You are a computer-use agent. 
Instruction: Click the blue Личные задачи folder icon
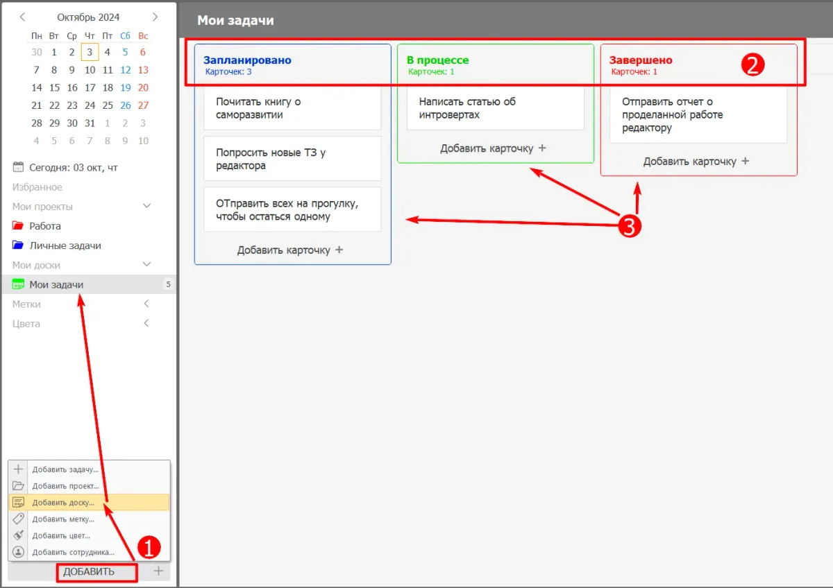tap(18, 245)
